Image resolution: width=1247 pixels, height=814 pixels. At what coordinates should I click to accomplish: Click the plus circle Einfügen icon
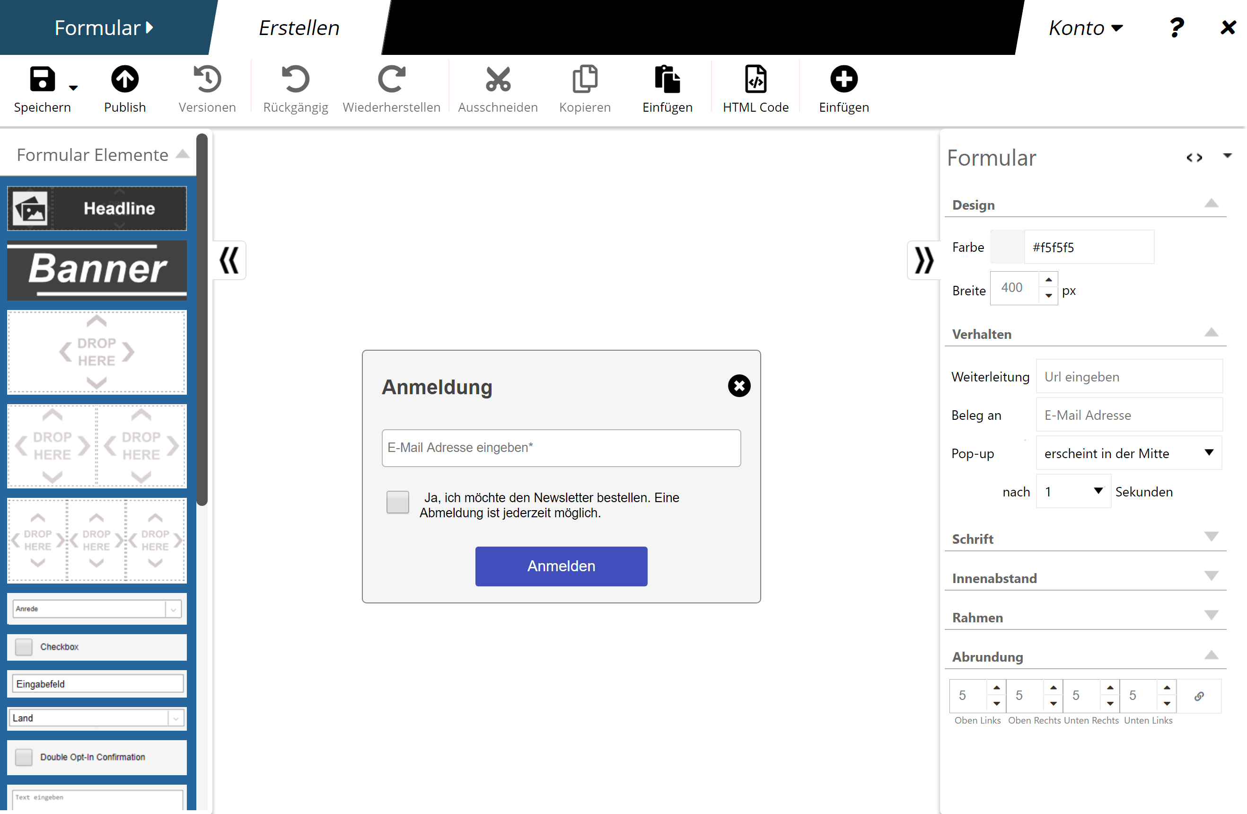tap(843, 80)
